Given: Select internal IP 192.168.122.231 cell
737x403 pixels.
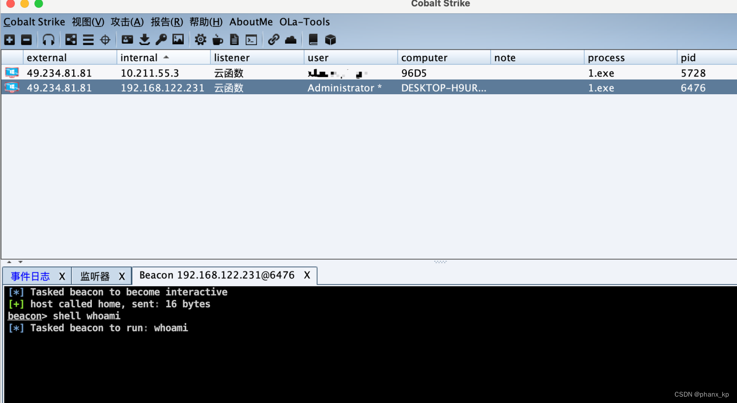Looking at the screenshot, I should pyautogui.click(x=163, y=88).
